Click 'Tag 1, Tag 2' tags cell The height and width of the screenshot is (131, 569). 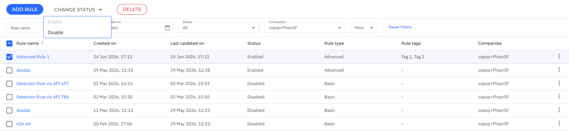[413, 57]
